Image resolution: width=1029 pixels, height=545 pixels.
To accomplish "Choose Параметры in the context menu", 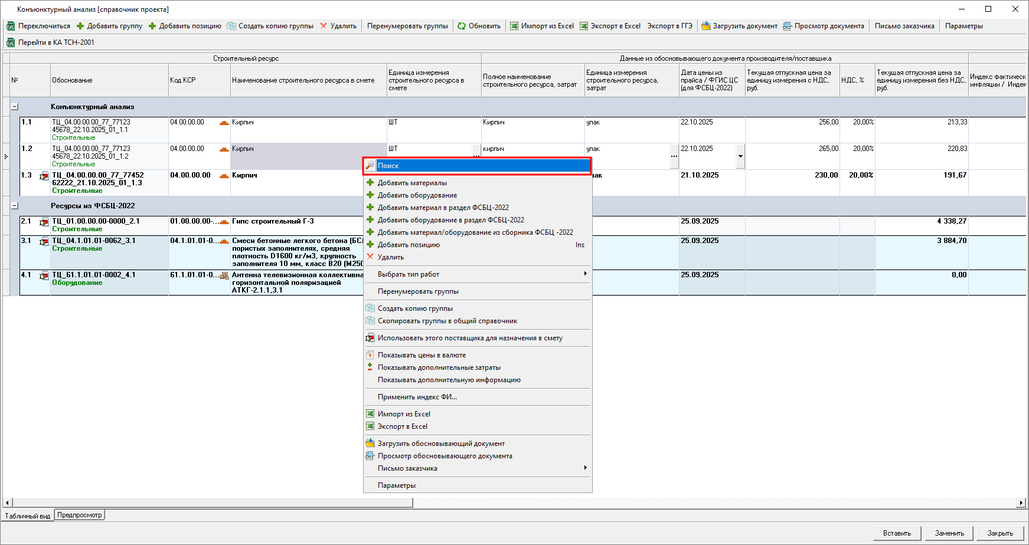I will [x=477, y=485].
